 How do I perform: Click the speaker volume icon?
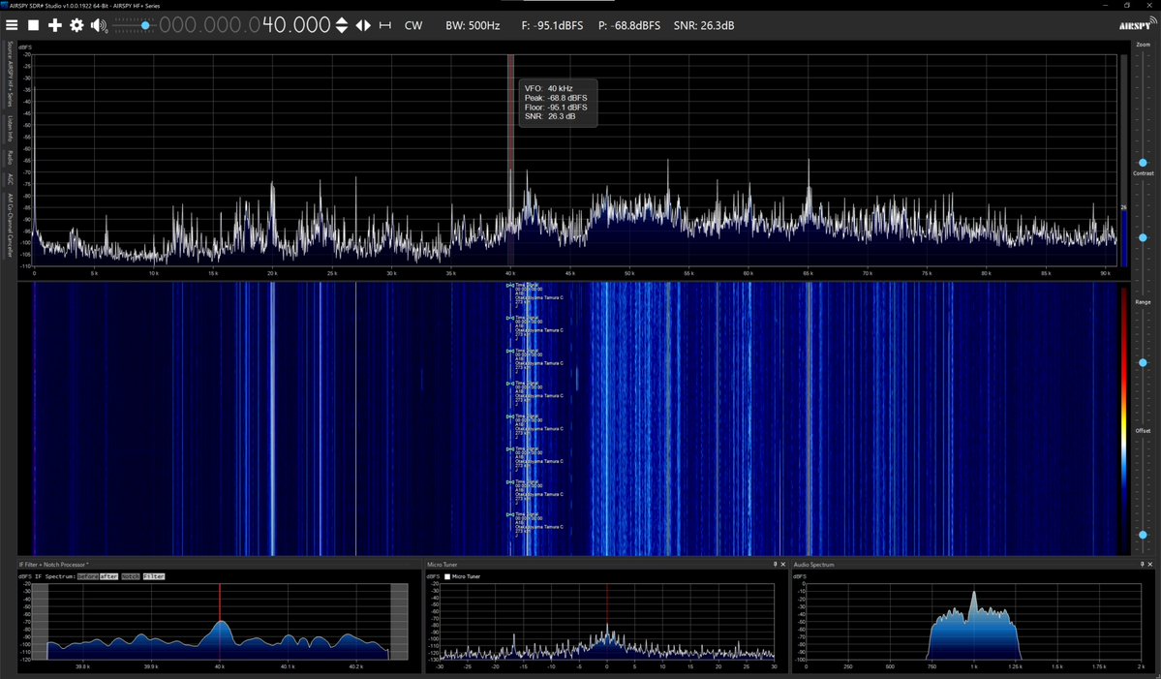pos(98,25)
